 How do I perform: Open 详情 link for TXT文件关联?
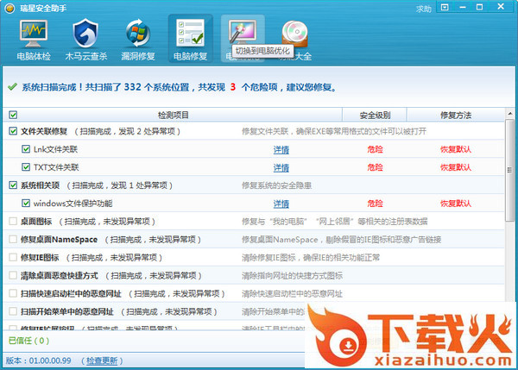[281, 167]
